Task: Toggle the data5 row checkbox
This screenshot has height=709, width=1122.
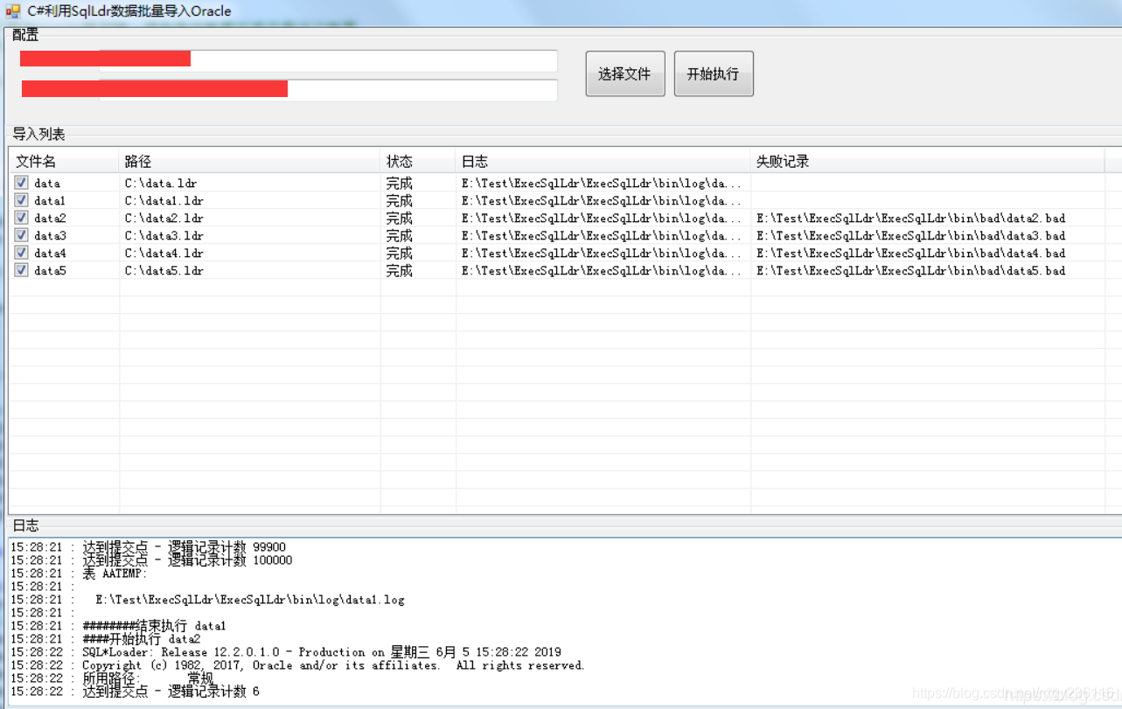Action: coord(21,270)
